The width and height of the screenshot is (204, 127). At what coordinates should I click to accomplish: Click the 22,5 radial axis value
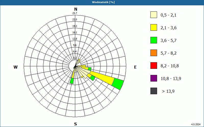tap(75, 20)
